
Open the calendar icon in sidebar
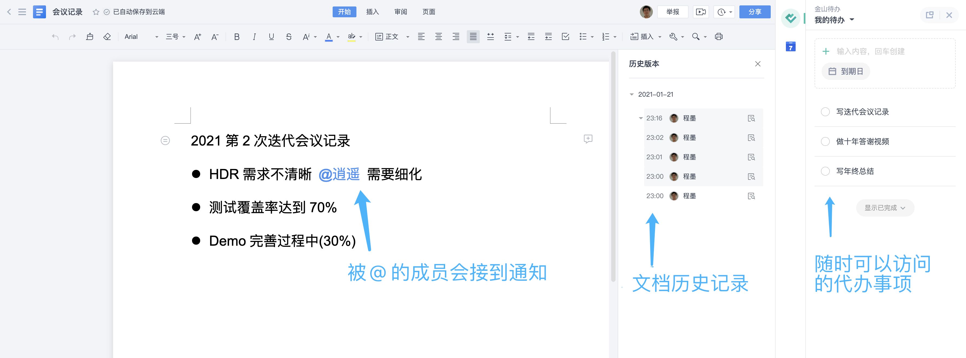(x=790, y=46)
